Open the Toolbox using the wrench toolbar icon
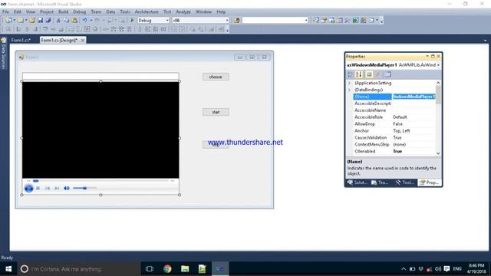This screenshot has height=276, width=491. (x=348, y=21)
